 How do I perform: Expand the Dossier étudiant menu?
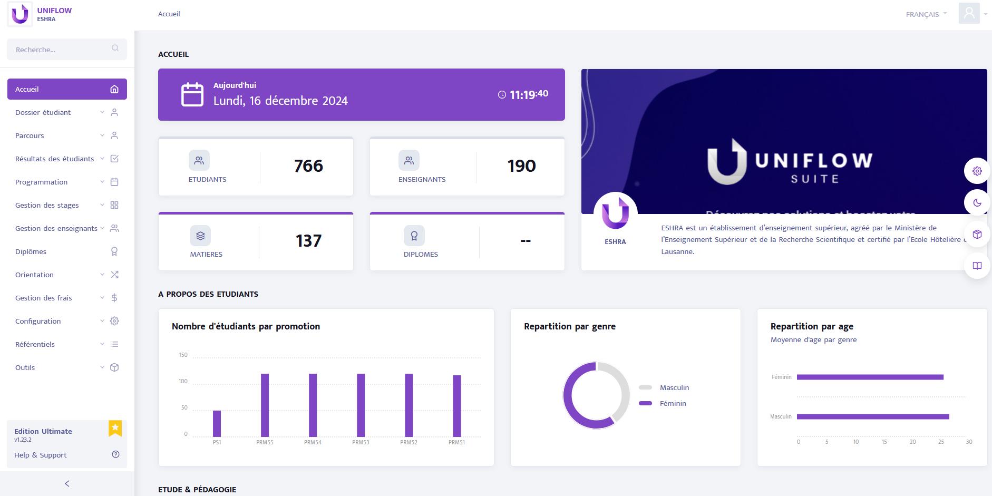[x=67, y=112]
